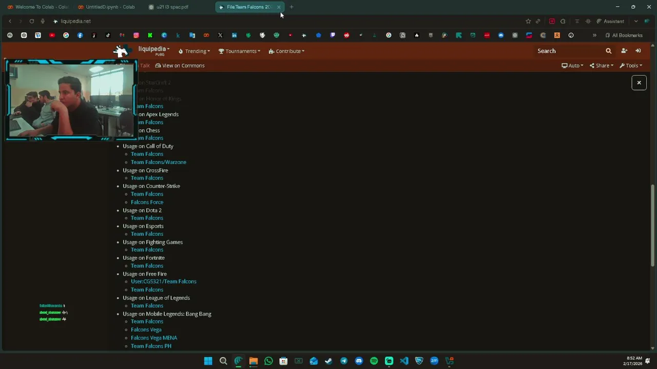The image size is (657, 369).
Task: Open the Twitch bookmark icon
Action: tap(333, 35)
